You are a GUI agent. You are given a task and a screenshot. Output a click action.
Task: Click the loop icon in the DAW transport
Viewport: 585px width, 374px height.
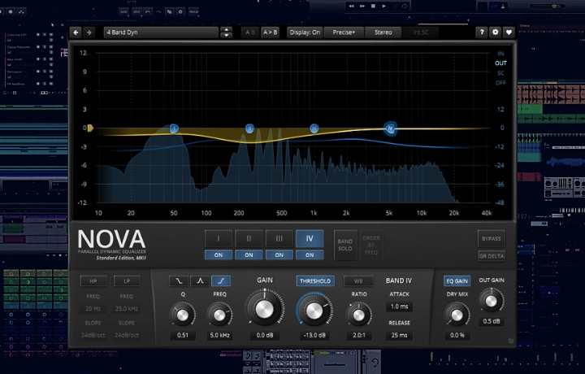pyautogui.click(x=405, y=6)
